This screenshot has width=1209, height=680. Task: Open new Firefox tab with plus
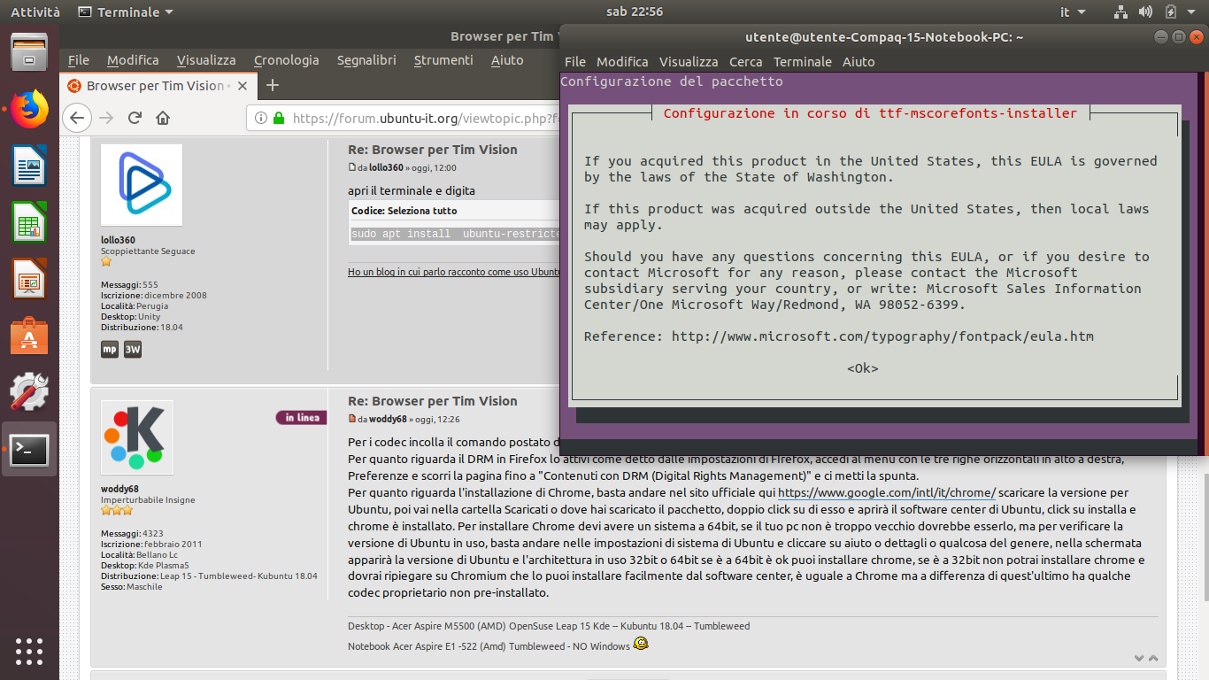pyautogui.click(x=273, y=85)
